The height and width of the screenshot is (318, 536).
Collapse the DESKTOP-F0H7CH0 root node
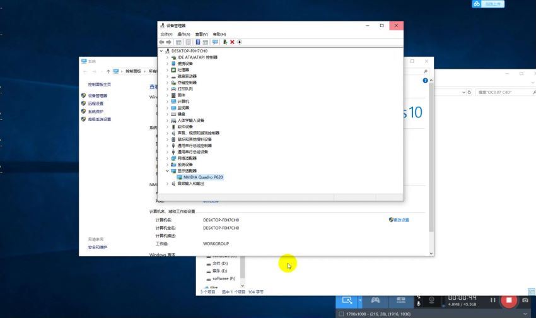(x=161, y=51)
